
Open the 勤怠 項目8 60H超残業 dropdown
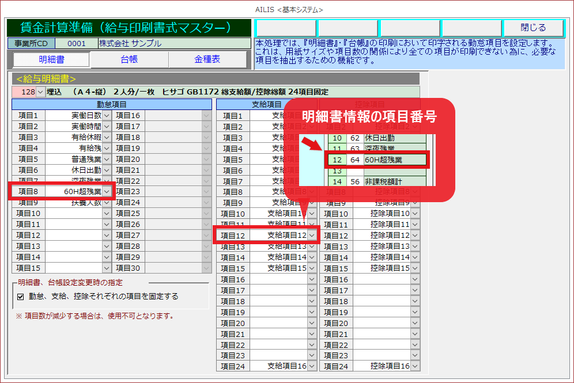[106, 192]
